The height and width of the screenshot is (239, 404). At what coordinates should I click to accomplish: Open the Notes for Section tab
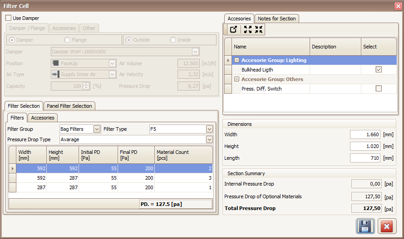(x=277, y=19)
